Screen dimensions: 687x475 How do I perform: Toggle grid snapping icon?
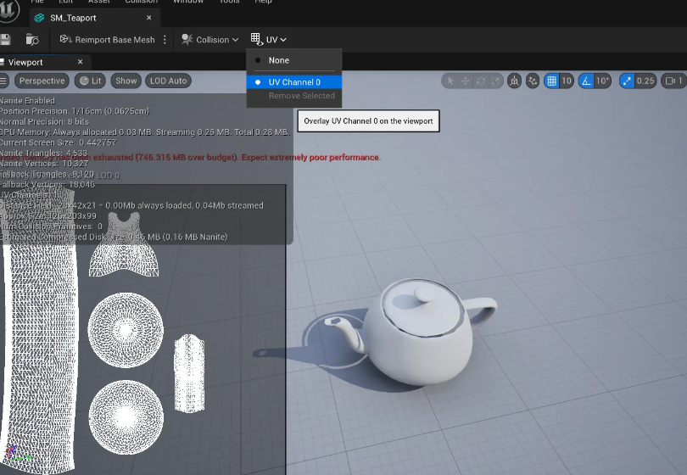tap(551, 81)
